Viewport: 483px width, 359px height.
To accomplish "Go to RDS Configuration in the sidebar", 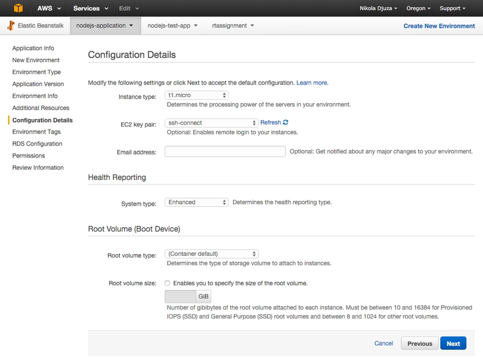I will [x=37, y=143].
